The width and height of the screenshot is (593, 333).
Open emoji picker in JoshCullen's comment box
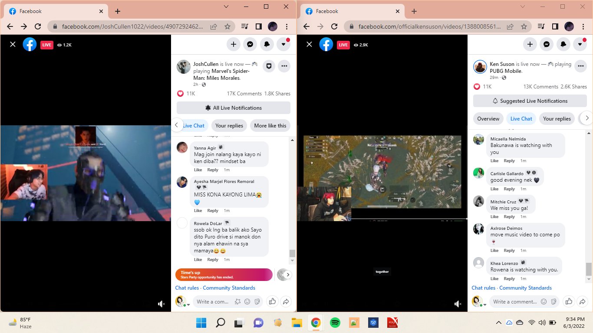(x=247, y=302)
